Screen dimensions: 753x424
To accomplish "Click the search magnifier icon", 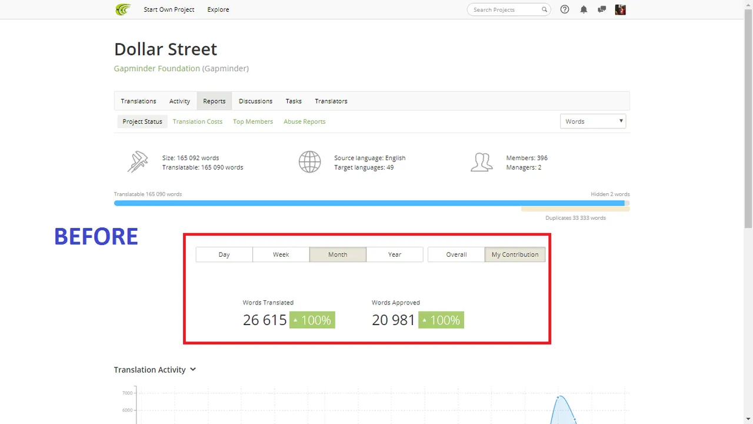I will point(544,9).
